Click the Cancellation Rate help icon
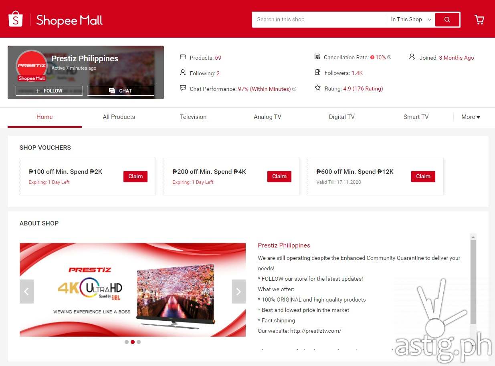This screenshot has width=495, height=366. (389, 58)
